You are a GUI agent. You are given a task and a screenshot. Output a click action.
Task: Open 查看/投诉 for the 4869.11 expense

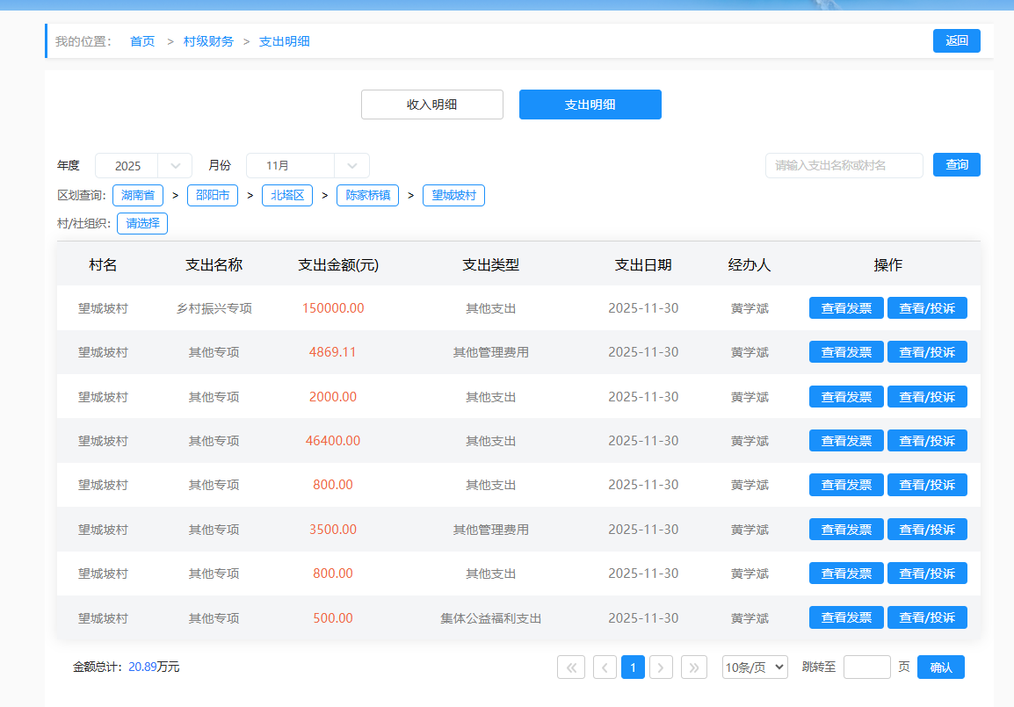(926, 352)
